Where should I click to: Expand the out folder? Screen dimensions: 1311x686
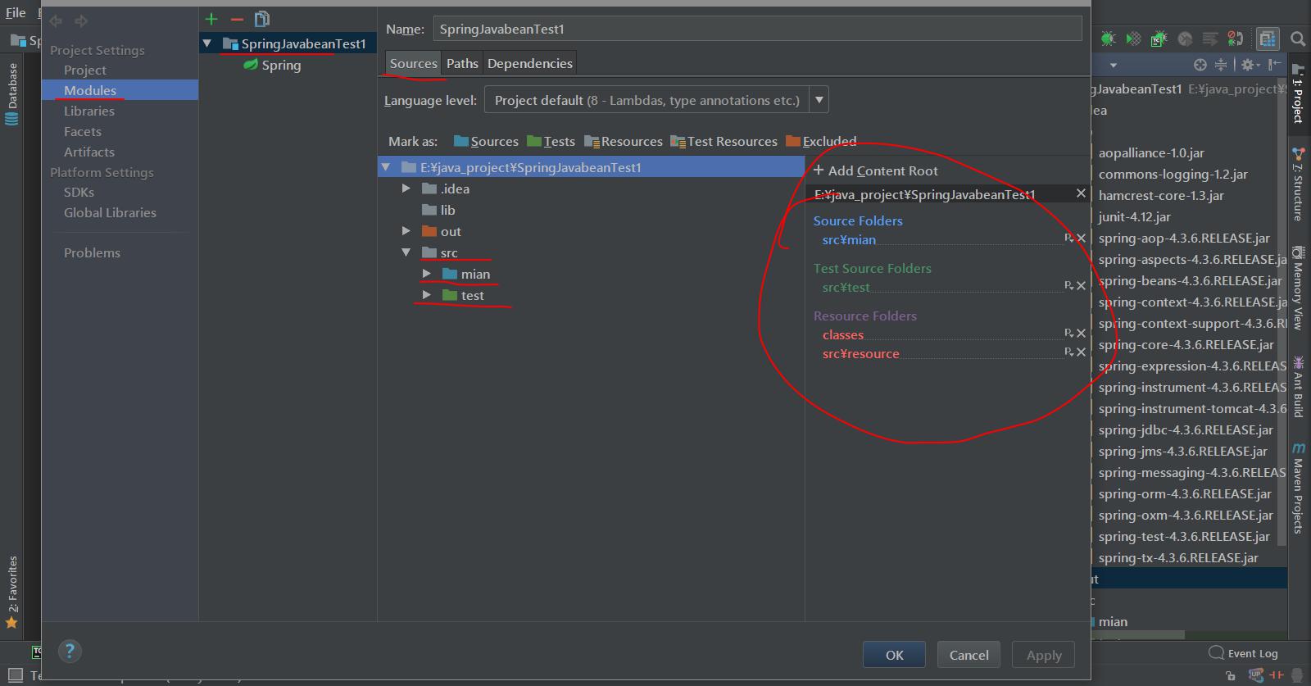[406, 231]
